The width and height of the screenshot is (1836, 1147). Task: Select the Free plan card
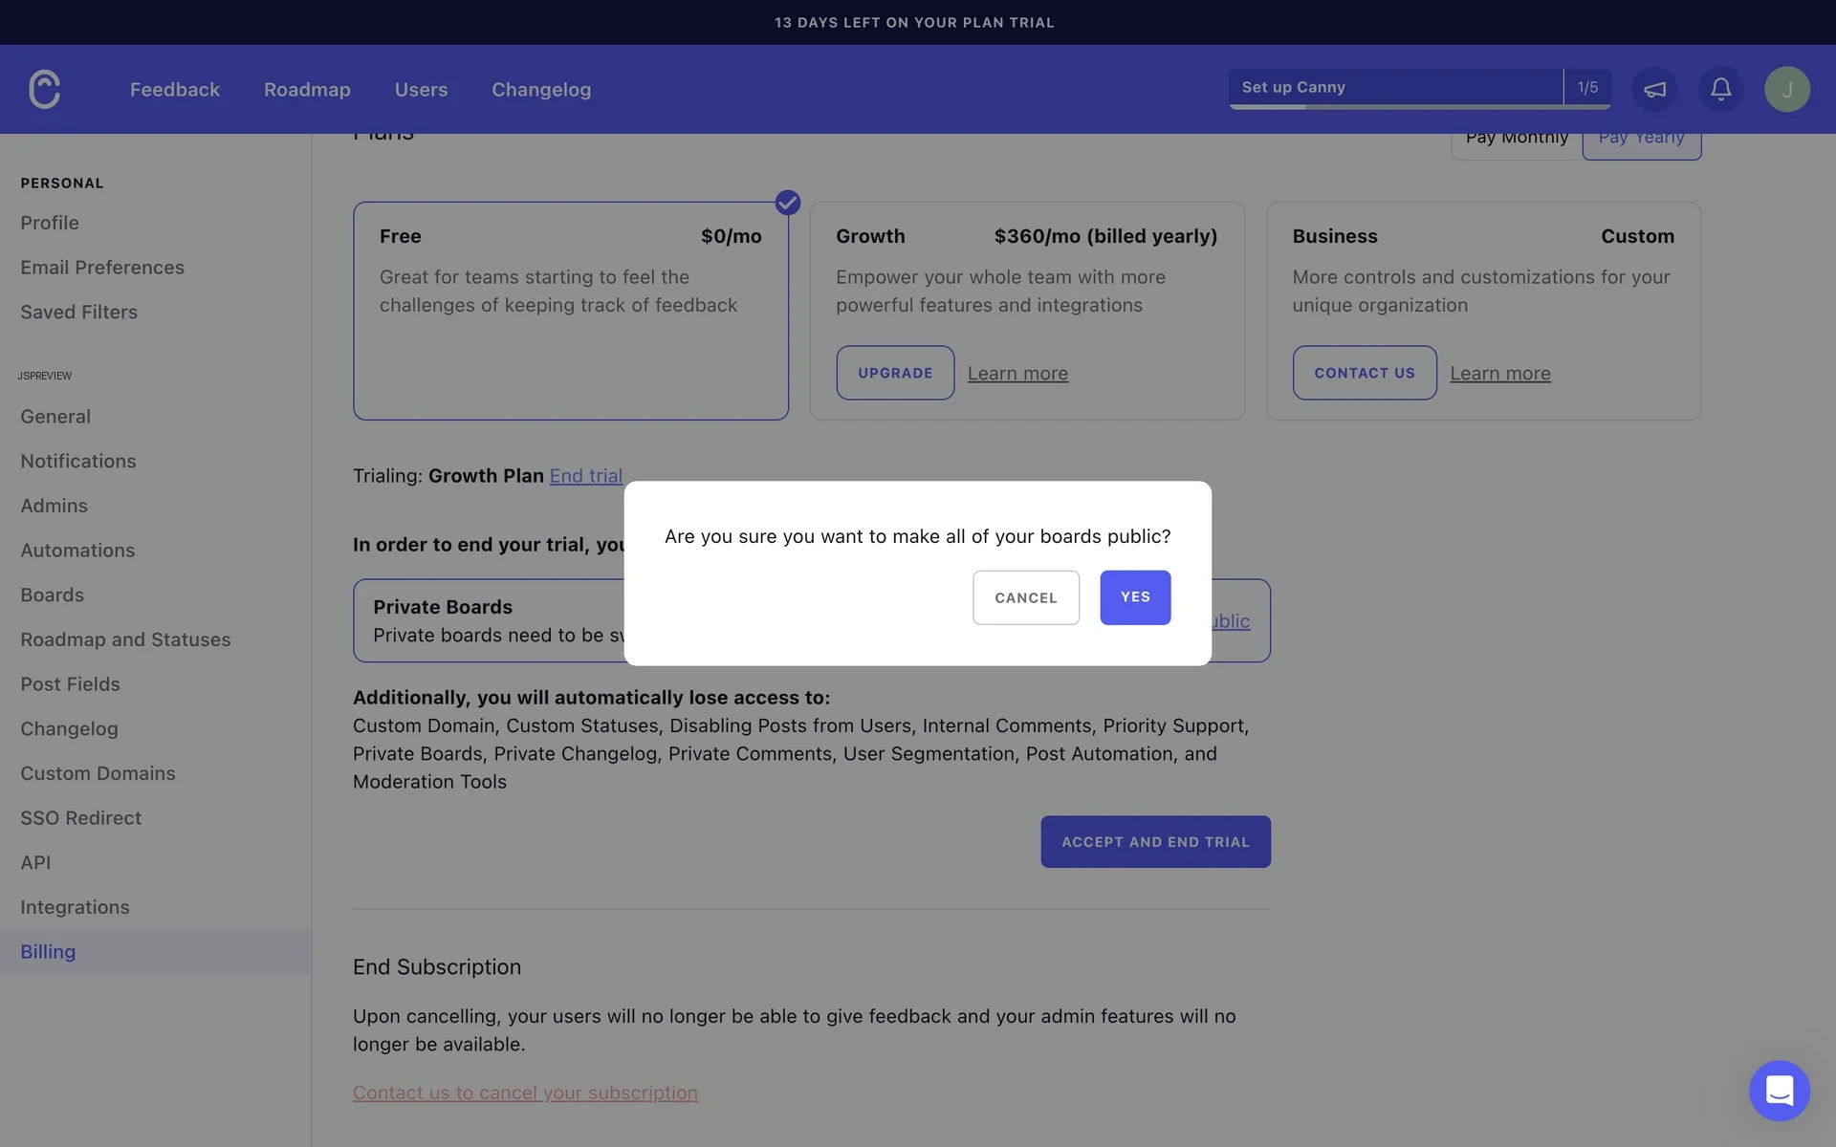click(x=571, y=311)
